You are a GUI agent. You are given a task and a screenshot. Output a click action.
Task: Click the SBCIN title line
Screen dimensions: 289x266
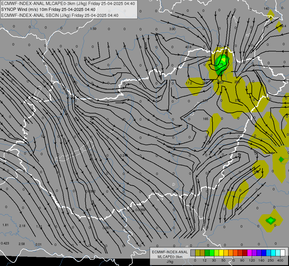coord(60,15)
